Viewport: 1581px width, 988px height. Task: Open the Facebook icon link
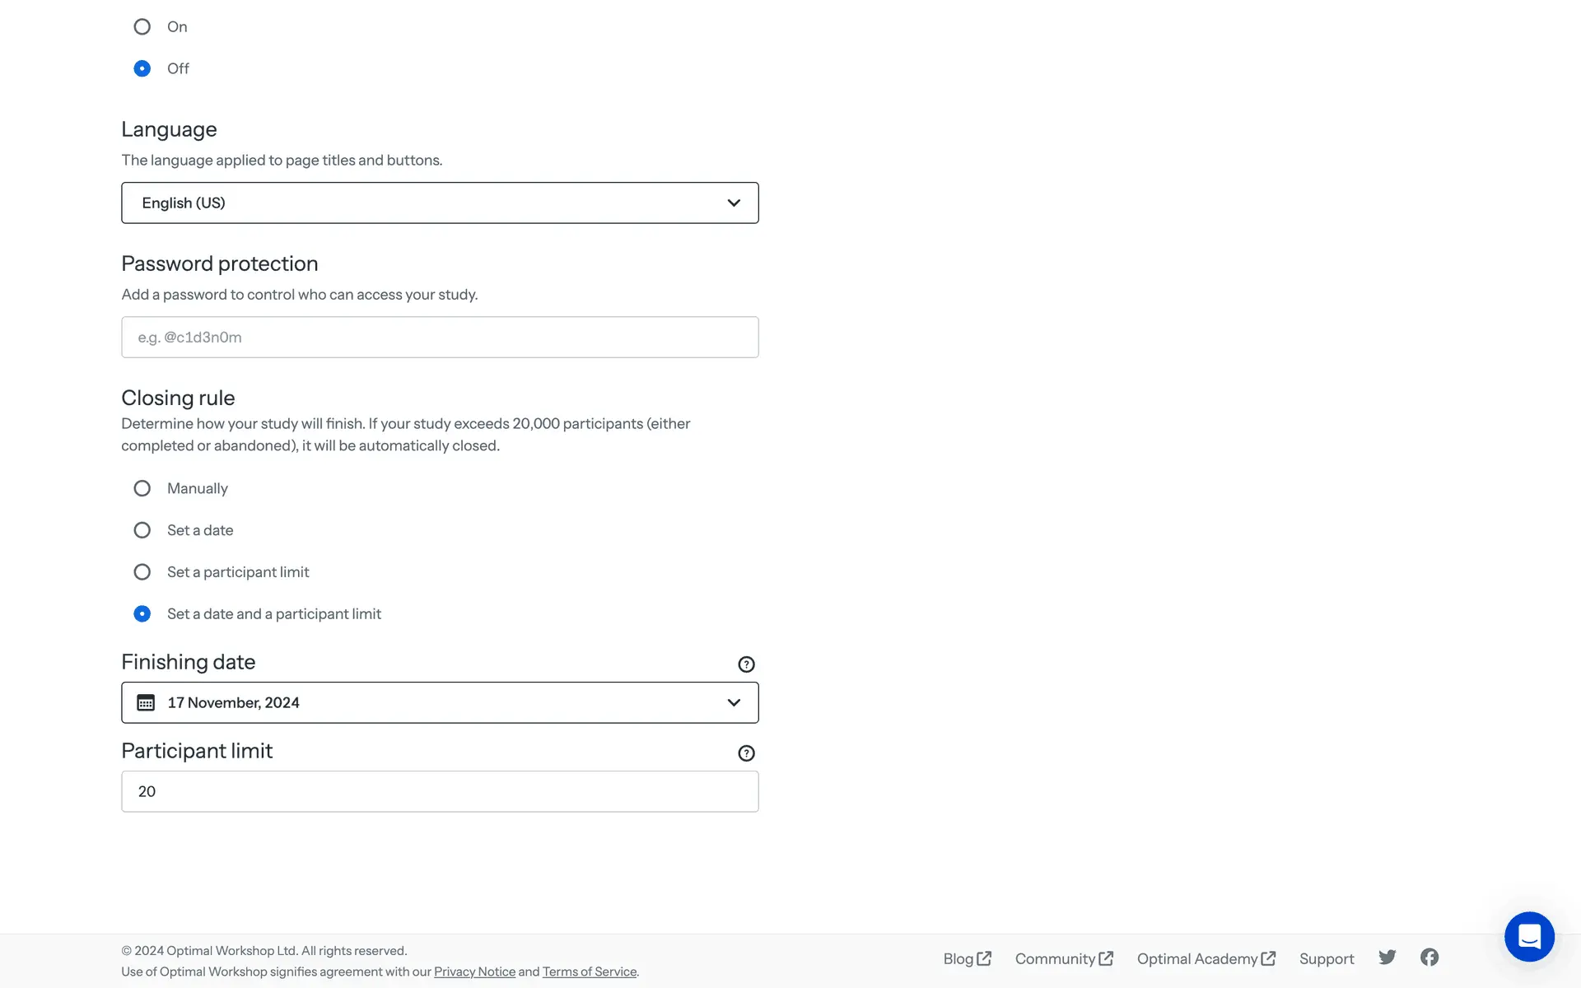(x=1429, y=957)
